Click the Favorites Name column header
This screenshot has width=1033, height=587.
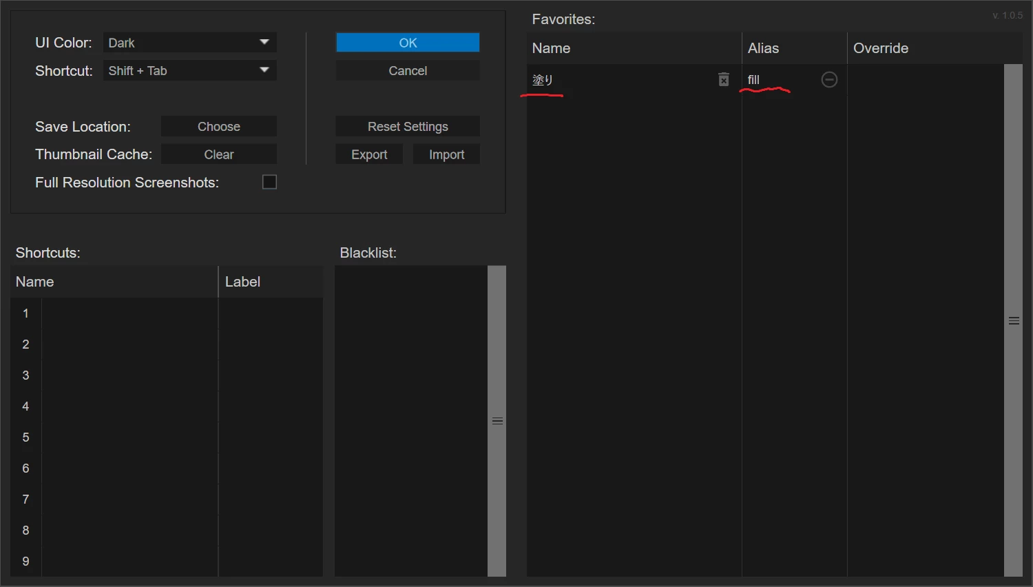tap(634, 48)
